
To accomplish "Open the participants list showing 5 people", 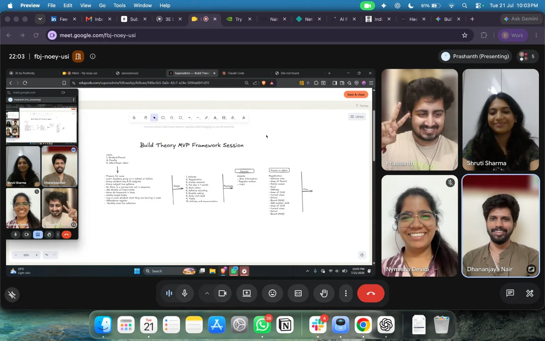I will [527, 56].
